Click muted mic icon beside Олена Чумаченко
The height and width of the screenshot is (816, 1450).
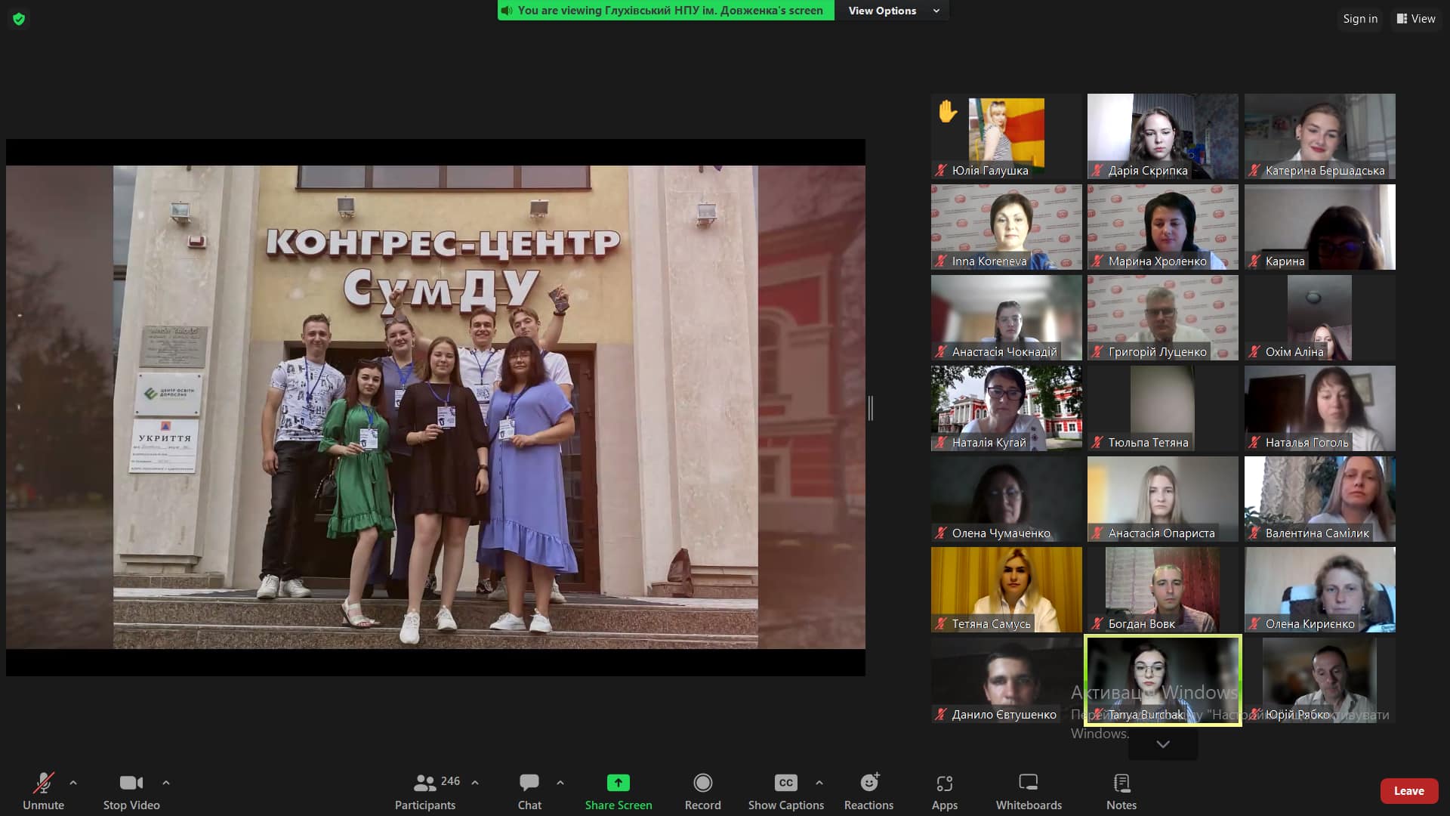(x=941, y=533)
